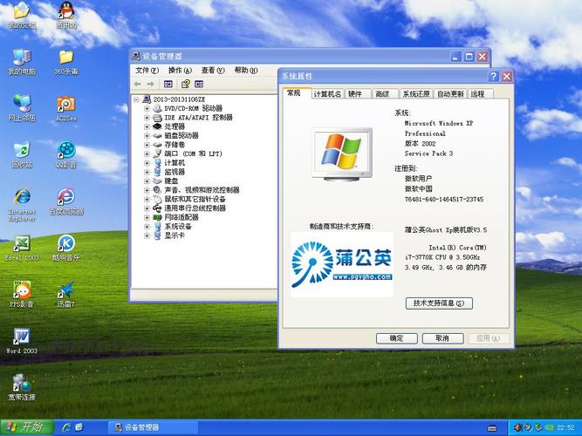Expand the 监视器 node

pos(147,172)
